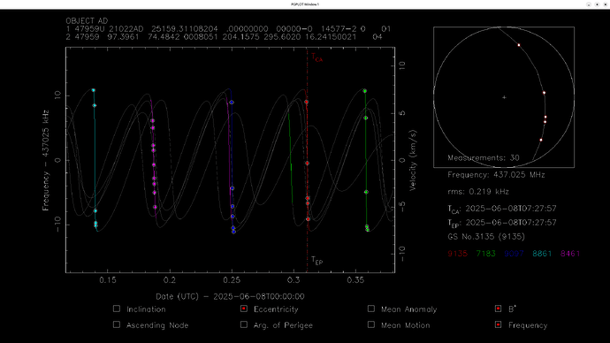Enable the Mean Anomaly checkbox
The image size is (610, 343).
[x=371, y=309]
